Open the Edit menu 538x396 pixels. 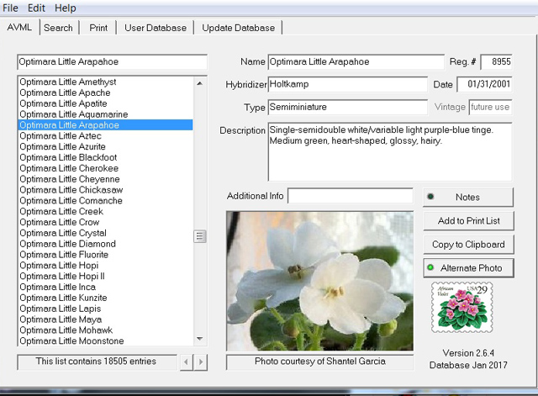(x=36, y=8)
